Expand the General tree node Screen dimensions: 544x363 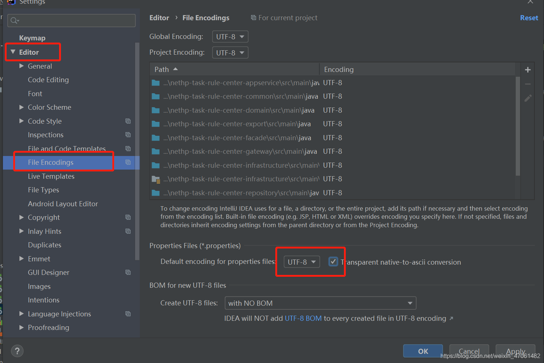click(x=21, y=66)
